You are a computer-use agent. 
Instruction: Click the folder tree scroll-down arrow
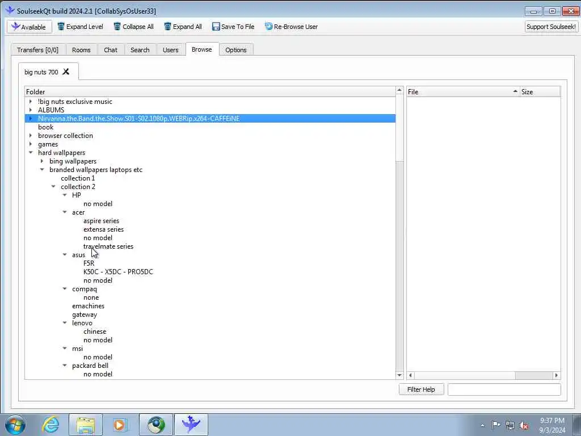pos(399,375)
